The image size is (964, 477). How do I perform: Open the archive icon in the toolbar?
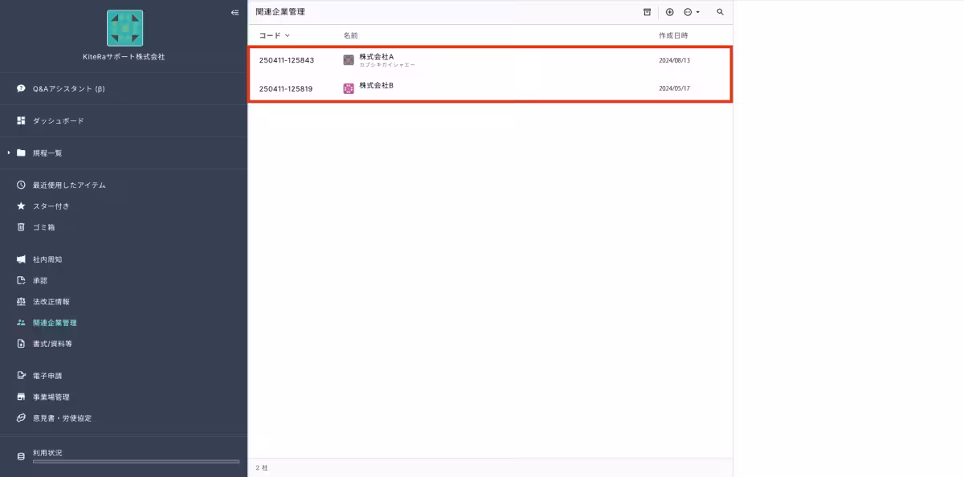coord(647,12)
